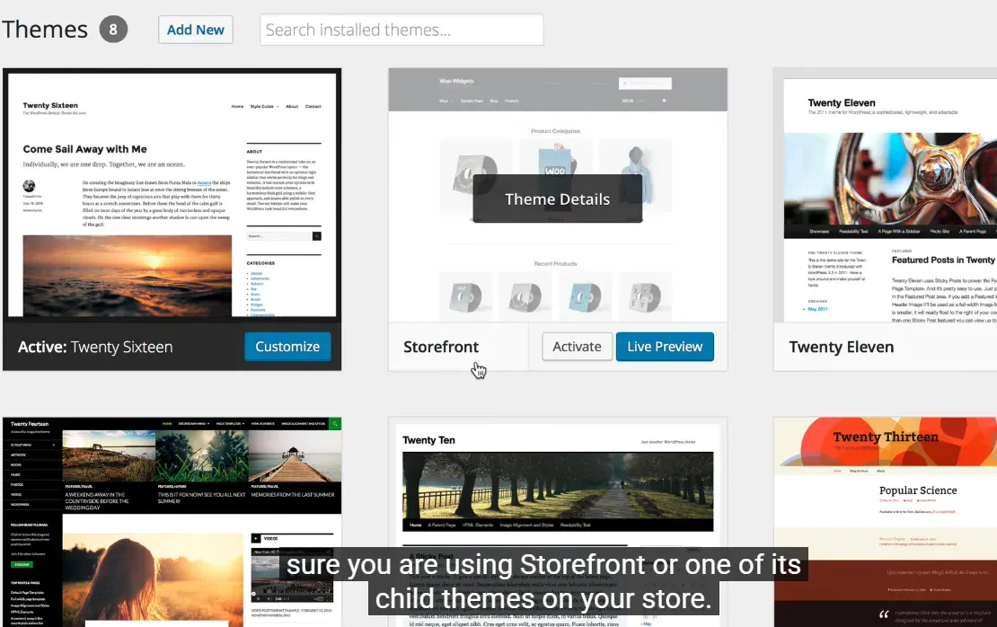This screenshot has width=997, height=627.
Task: Expand Style Guide menu in Twenty Sixteen preview
Action: tap(264, 106)
